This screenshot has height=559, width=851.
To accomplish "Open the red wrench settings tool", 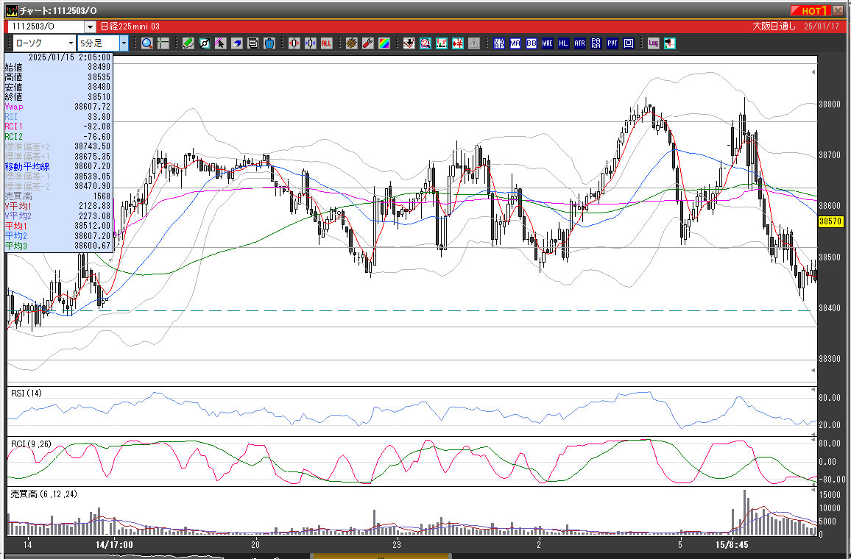I will pyautogui.click(x=367, y=43).
